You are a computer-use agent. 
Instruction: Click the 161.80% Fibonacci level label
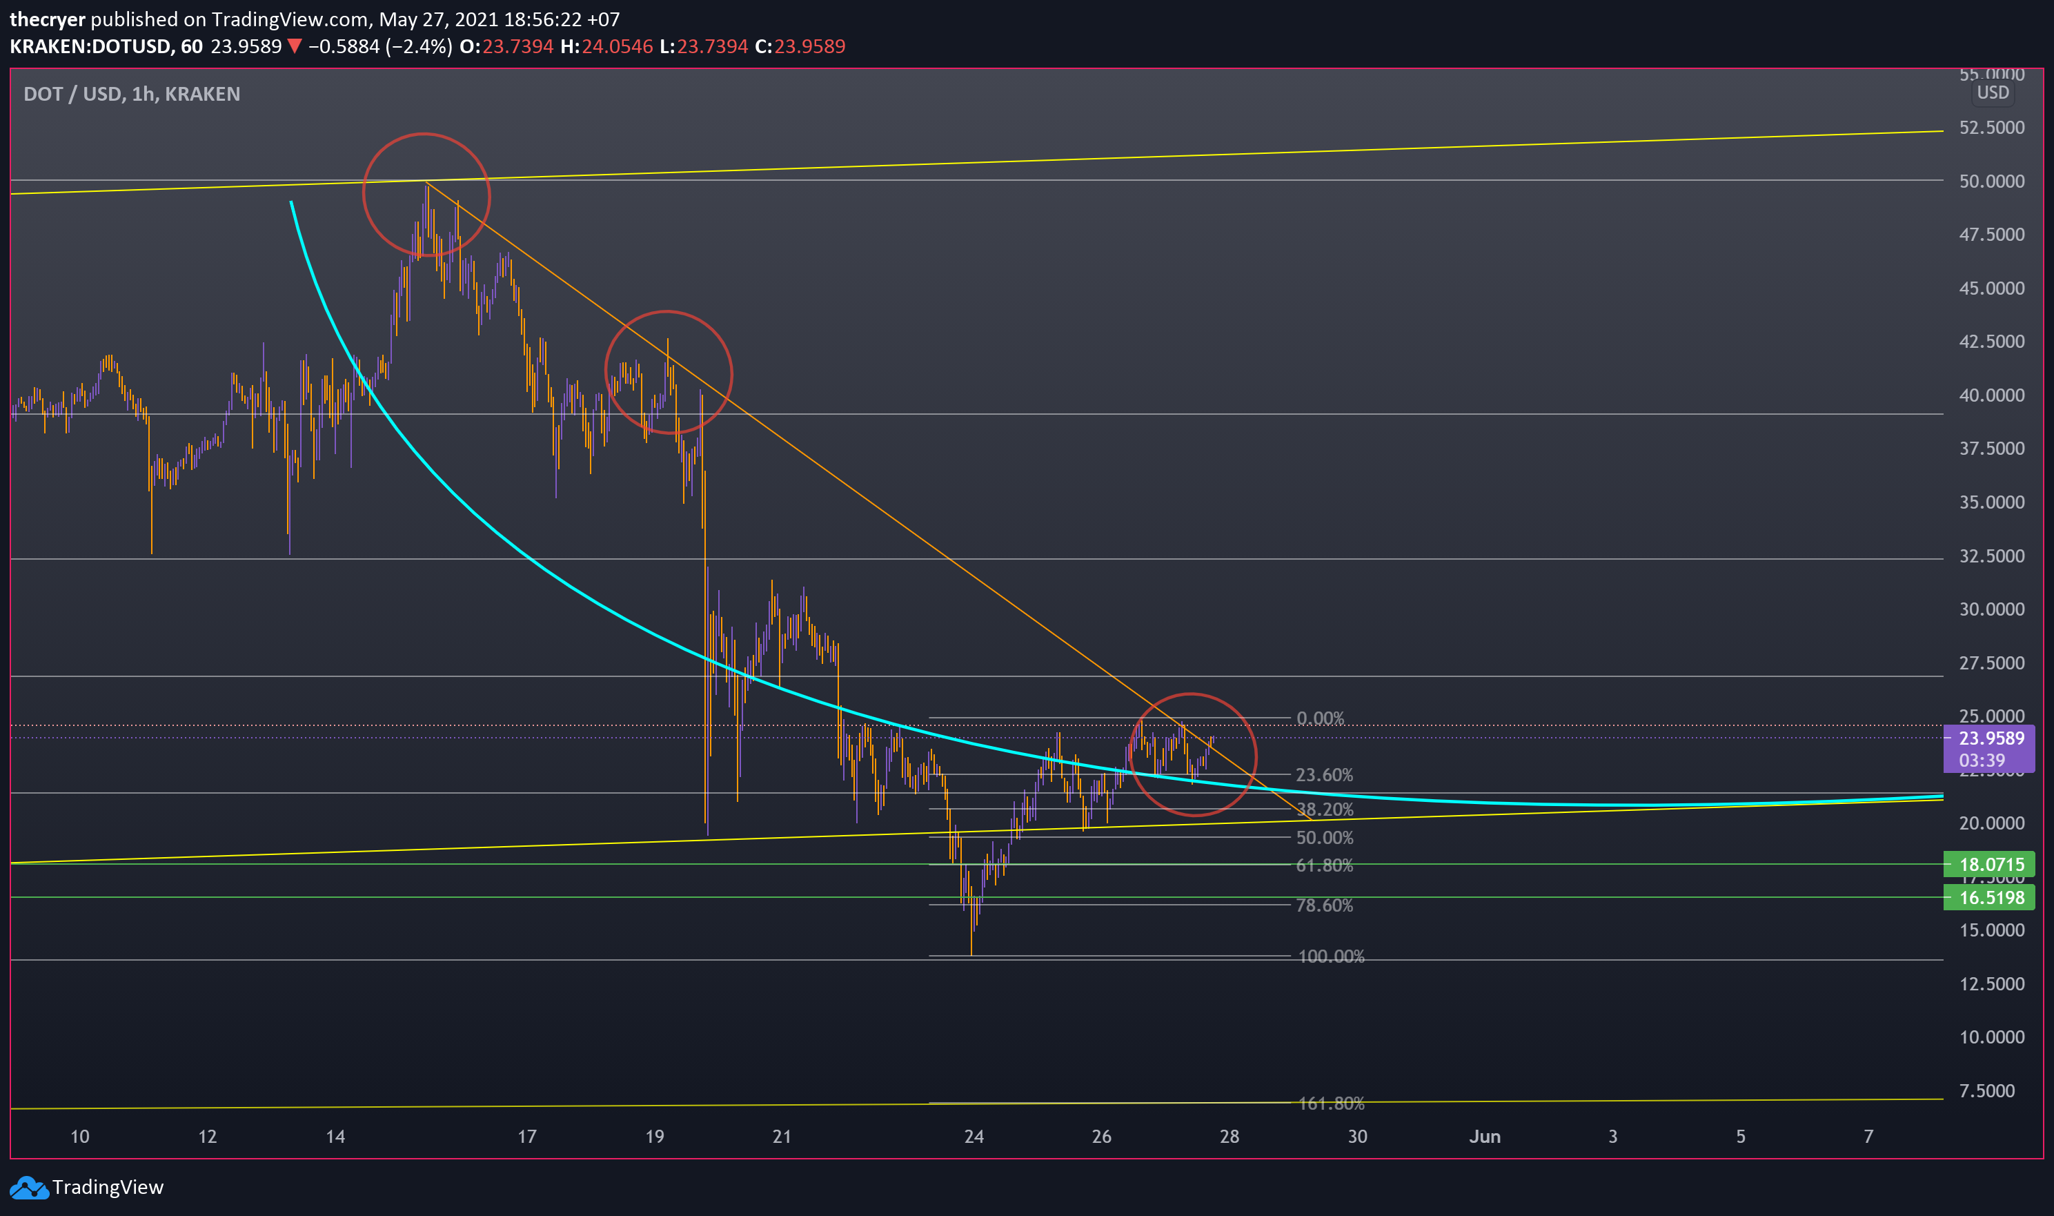[x=1332, y=1104]
